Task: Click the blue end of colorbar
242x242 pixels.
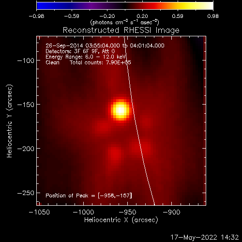Action: [42, 6]
